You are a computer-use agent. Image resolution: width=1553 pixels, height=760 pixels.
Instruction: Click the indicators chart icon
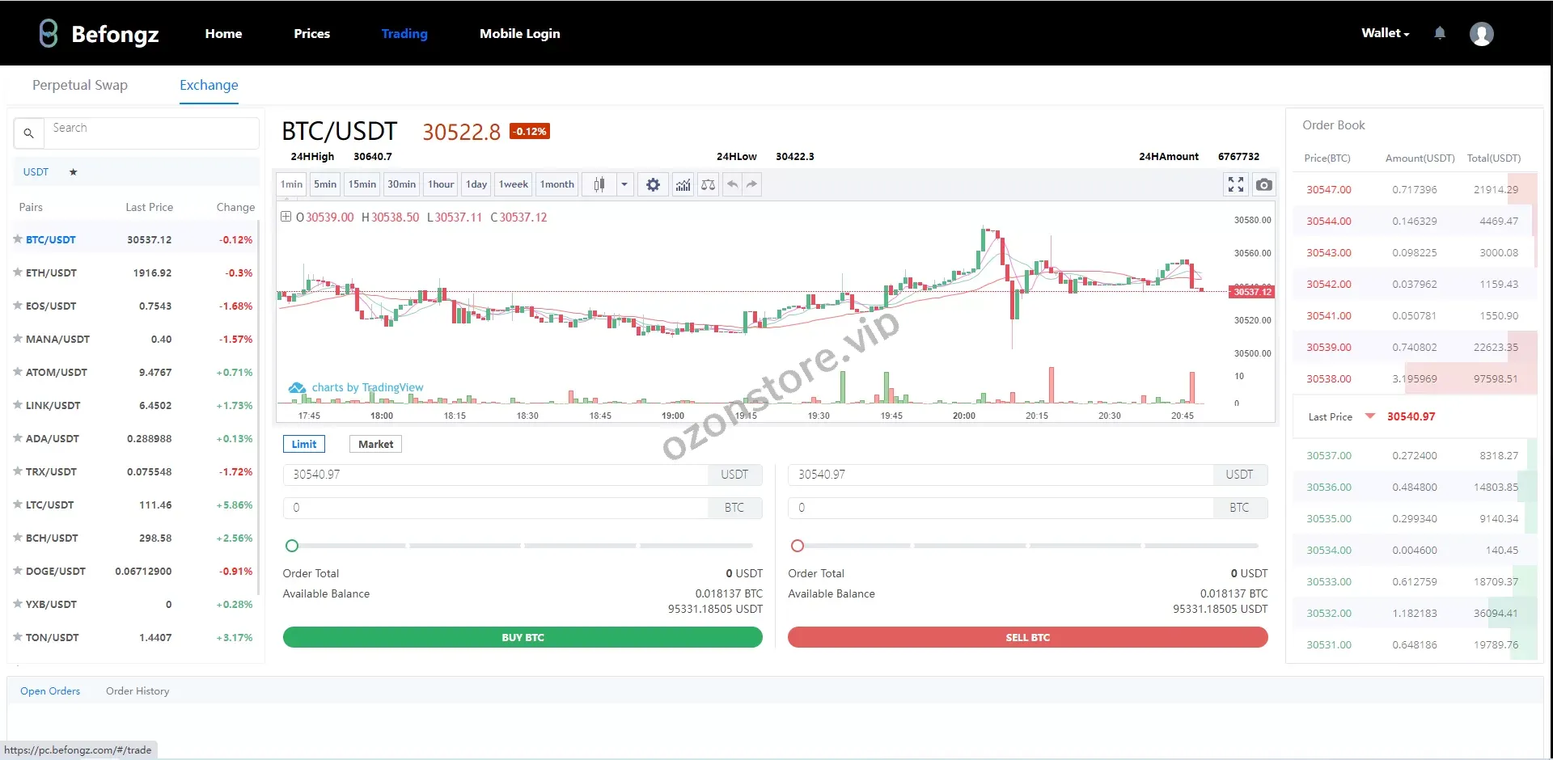pyautogui.click(x=683, y=185)
